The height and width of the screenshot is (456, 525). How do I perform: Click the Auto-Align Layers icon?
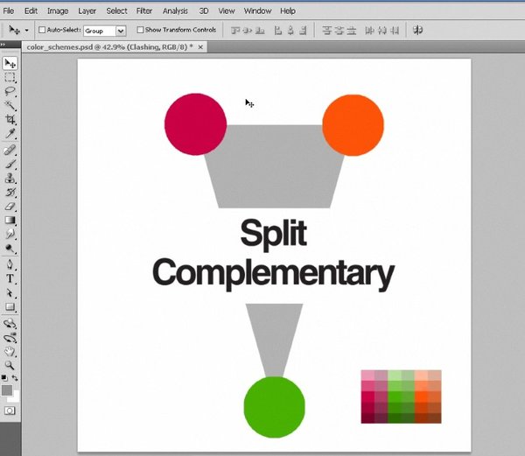tap(417, 30)
